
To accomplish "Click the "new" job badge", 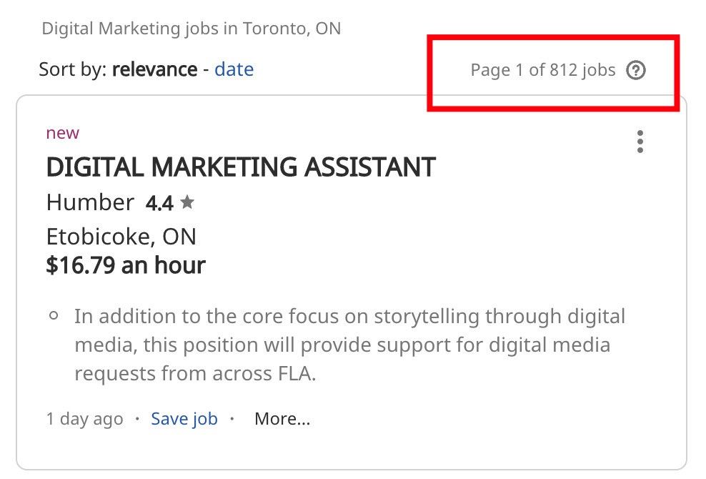I will [61, 132].
